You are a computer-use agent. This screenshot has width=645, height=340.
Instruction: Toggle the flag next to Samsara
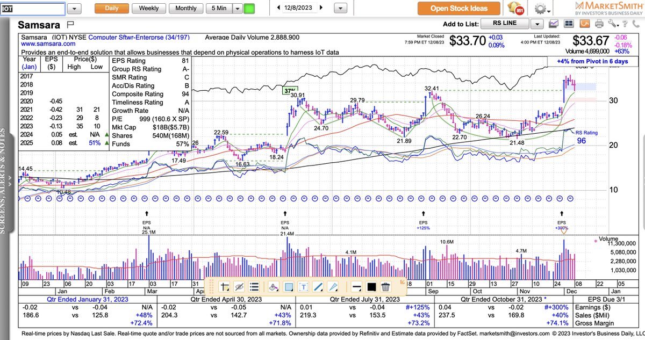coord(70,25)
